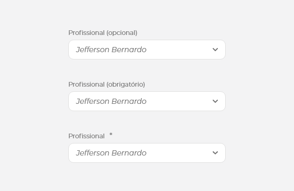
Task: Click the word (opcional) in the first label
Action: (122, 33)
